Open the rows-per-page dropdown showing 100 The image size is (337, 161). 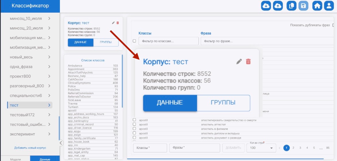pos(261,148)
